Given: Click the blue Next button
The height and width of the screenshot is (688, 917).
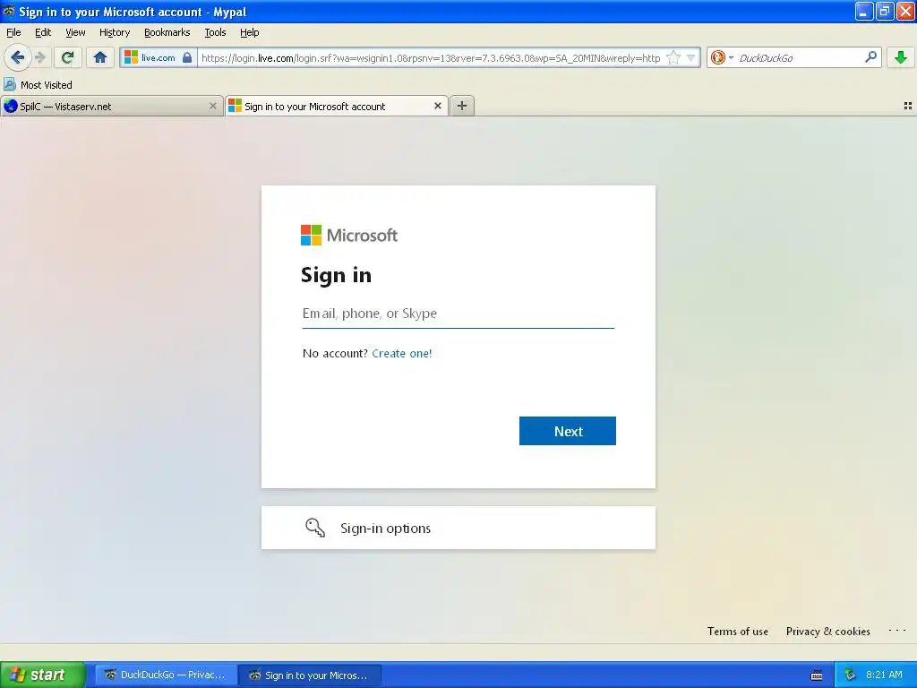Looking at the screenshot, I should pos(567,431).
